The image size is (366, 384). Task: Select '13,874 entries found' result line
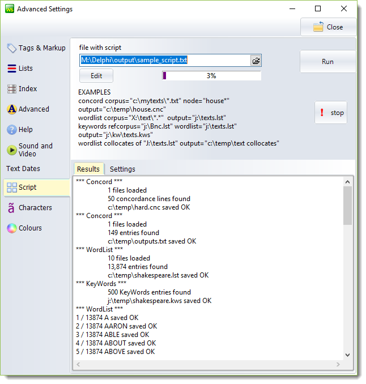[x=138, y=267]
